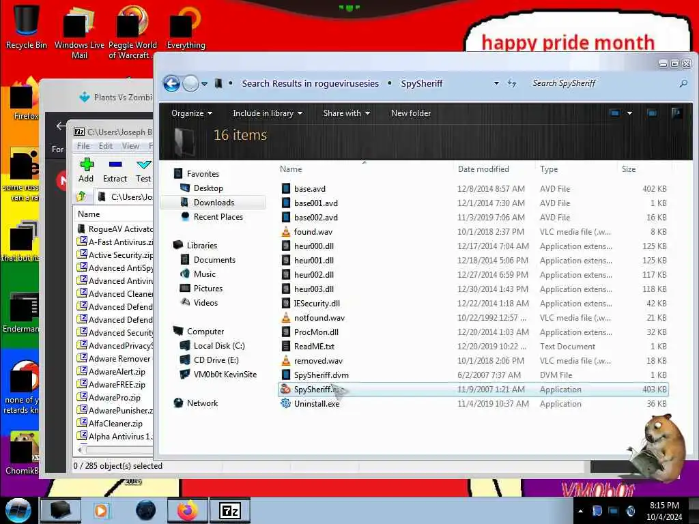
Task: Open the view options dropdown arrow
Action: (629, 113)
